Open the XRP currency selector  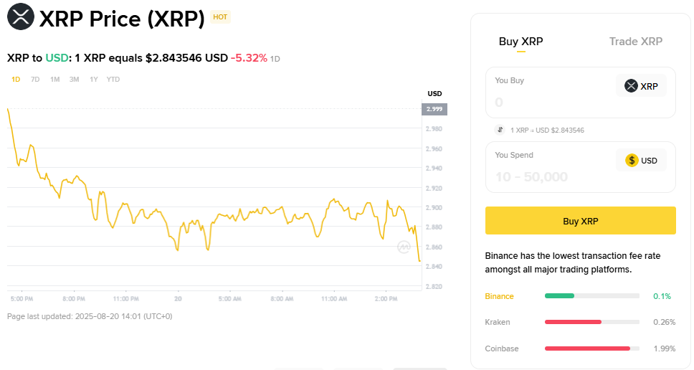click(641, 86)
